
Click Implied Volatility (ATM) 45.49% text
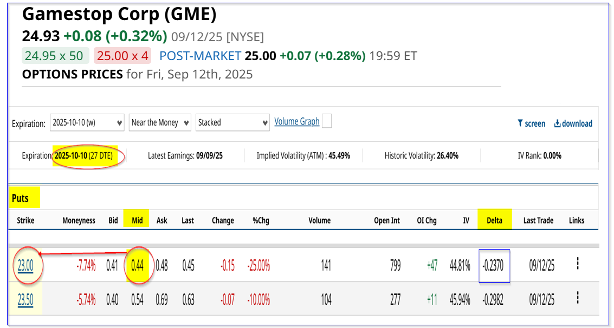303,155
